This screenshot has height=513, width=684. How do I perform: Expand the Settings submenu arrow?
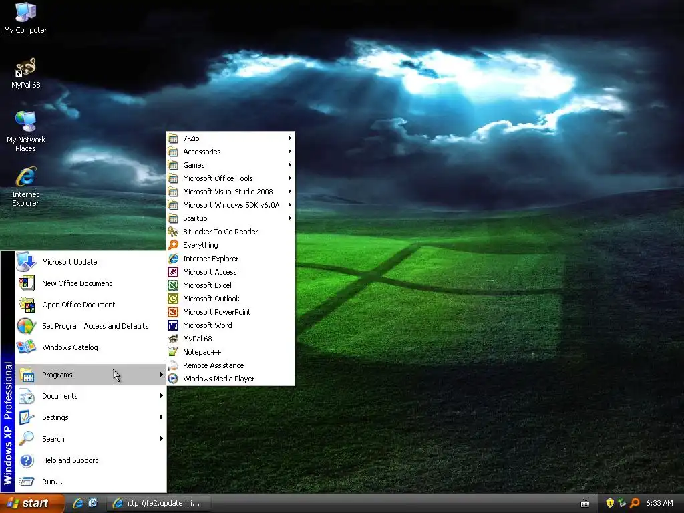[162, 417]
